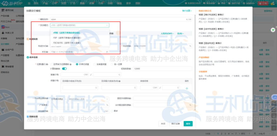
Task: Click the Ozon logo in sidebar
Action: point(3,27)
